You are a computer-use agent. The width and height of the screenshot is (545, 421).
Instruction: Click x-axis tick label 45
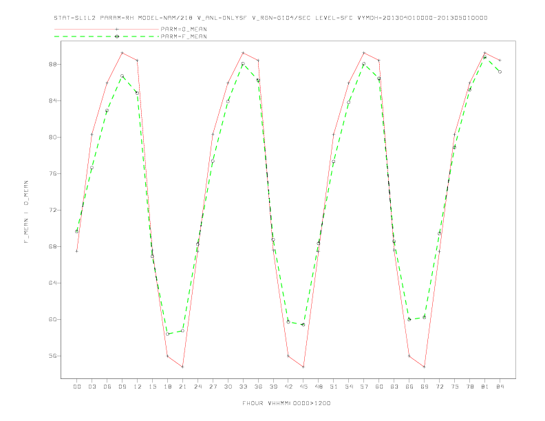[x=303, y=387]
